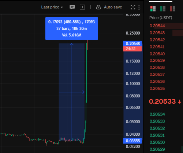Click the 0.06500 price axis label
183x153 pixels.
[x=133, y=107]
